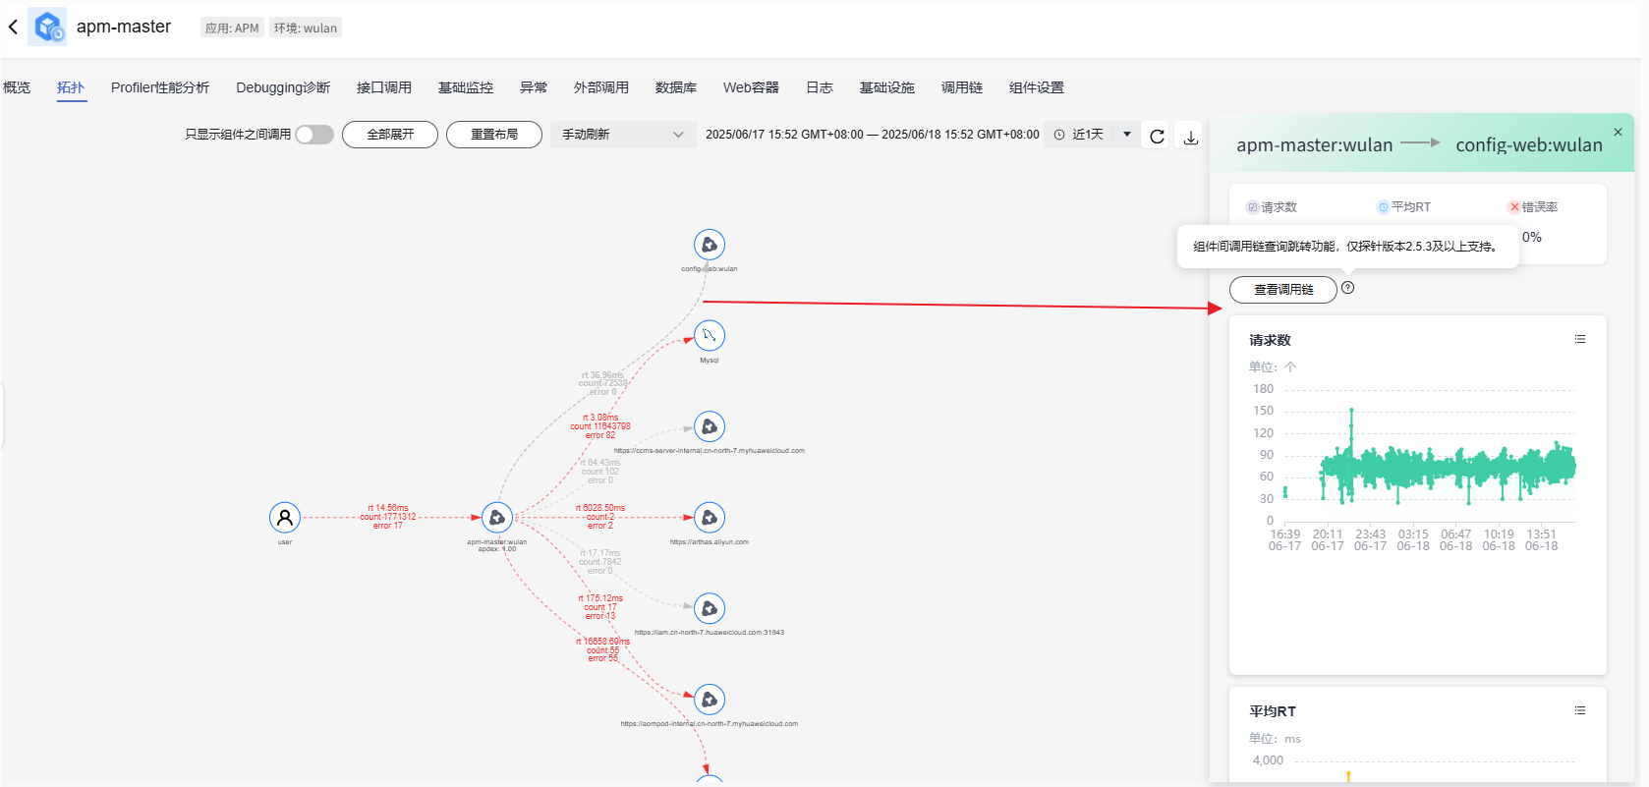Screen dimensions: 1649x787
Task: Select the iam.cn-north-7 node icon
Action: [x=710, y=608]
